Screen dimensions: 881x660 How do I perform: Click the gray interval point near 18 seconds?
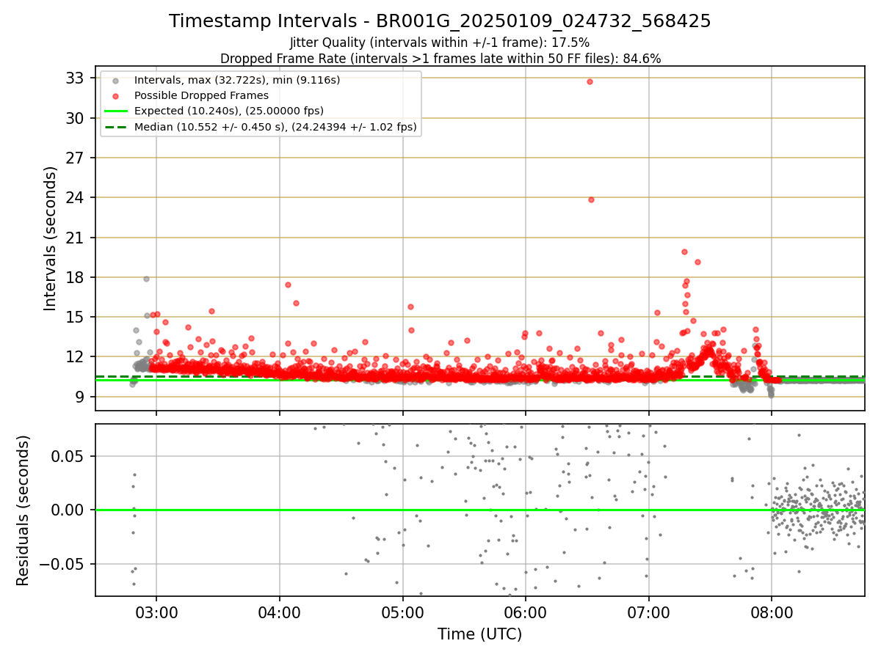(146, 279)
